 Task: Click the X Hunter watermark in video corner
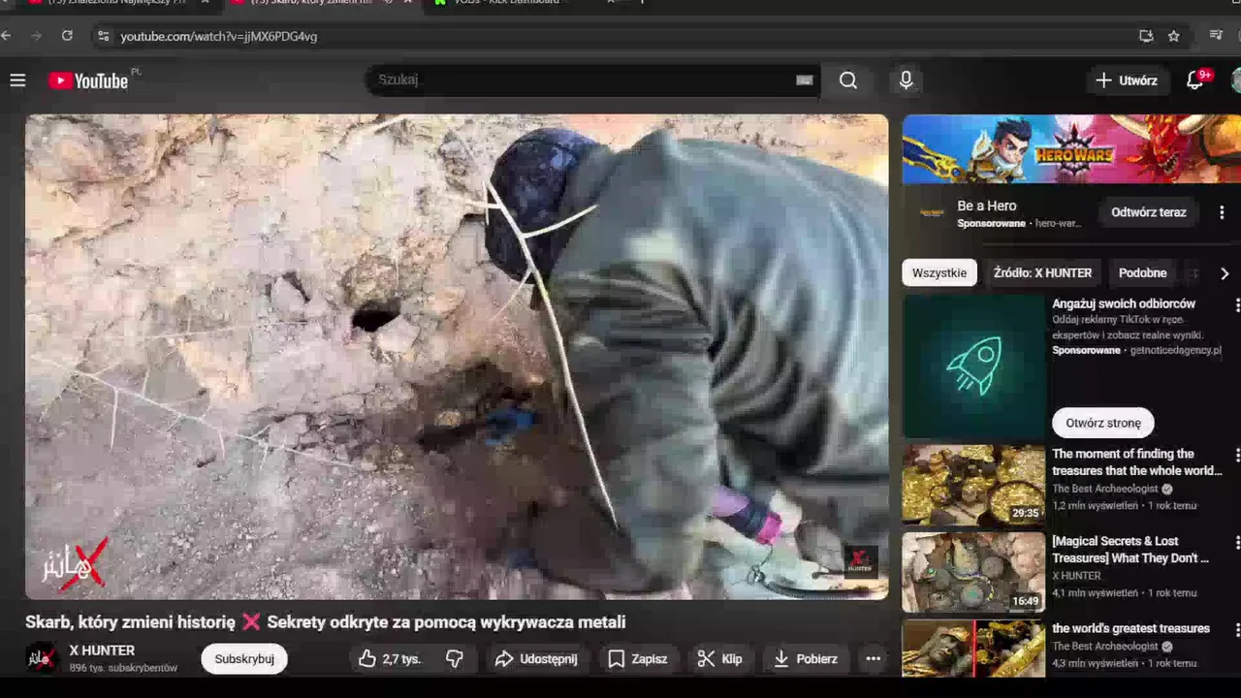tap(859, 560)
